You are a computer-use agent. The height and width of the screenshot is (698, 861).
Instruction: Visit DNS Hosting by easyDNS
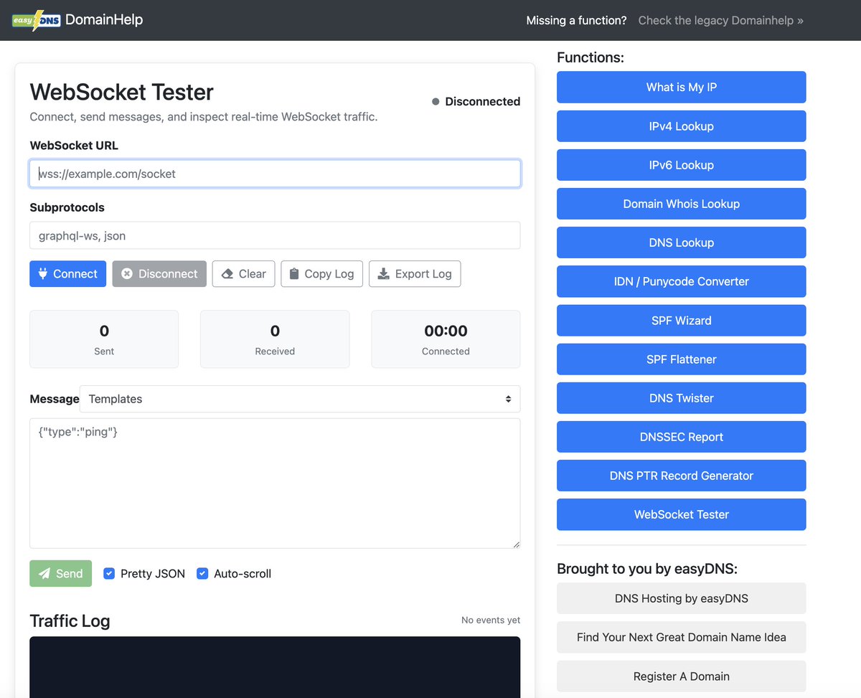[681, 598]
